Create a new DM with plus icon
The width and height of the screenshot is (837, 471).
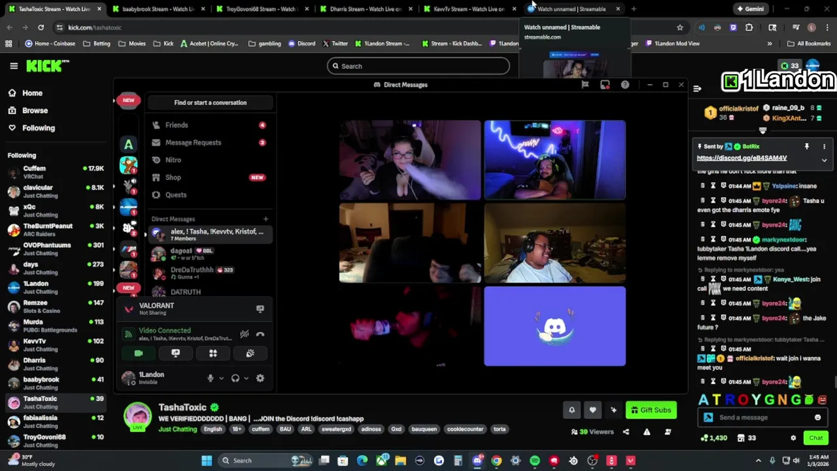coord(265,219)
